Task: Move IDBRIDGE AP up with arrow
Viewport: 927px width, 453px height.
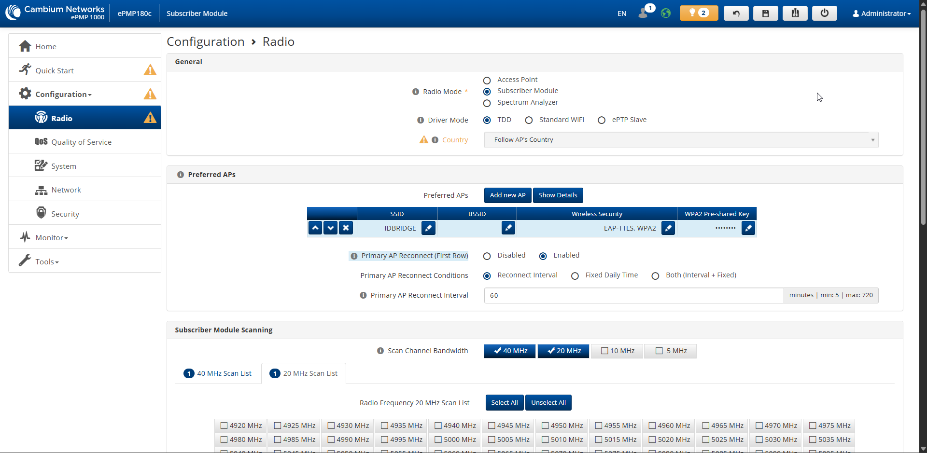Action: point(315,228)
